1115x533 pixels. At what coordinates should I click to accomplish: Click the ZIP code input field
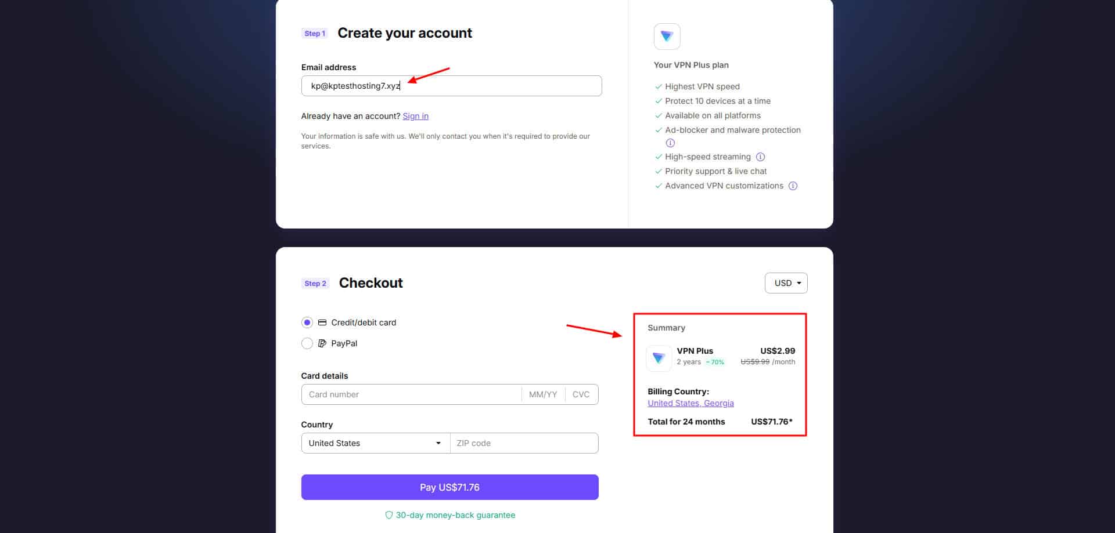click(x=524, y=443)
